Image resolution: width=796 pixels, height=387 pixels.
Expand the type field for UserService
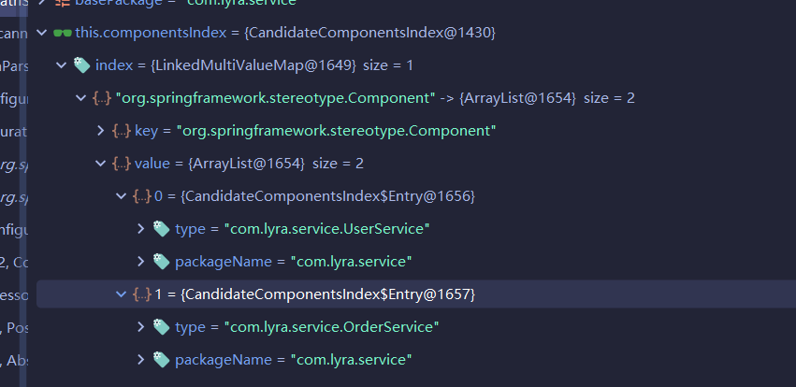(141, 229)
